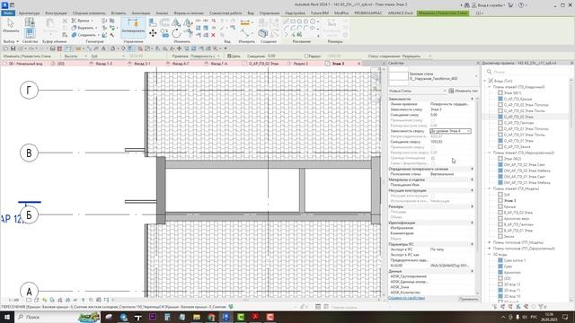This screenshot has width=575, height=323.
Task: Toggle the Radius (Радиус) checkbox
Action: (x=306, y=56)
